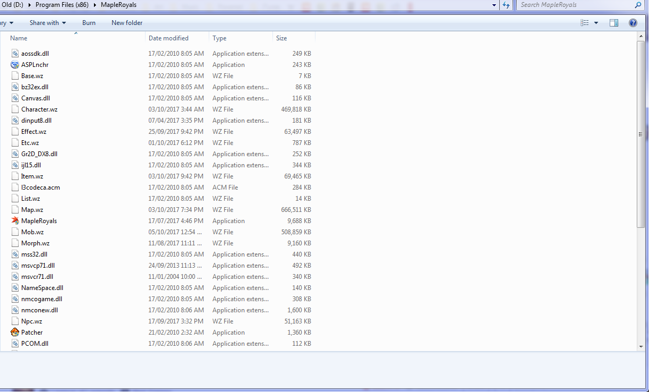
Task: Click the Character.wz file icon
Action: 15,109
